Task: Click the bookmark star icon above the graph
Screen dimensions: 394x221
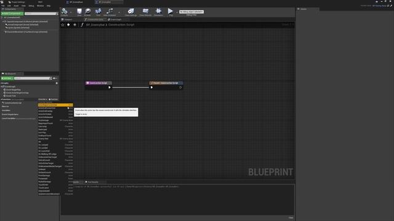Action: point(63,25)
